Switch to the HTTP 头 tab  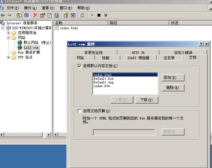(138, 52)
